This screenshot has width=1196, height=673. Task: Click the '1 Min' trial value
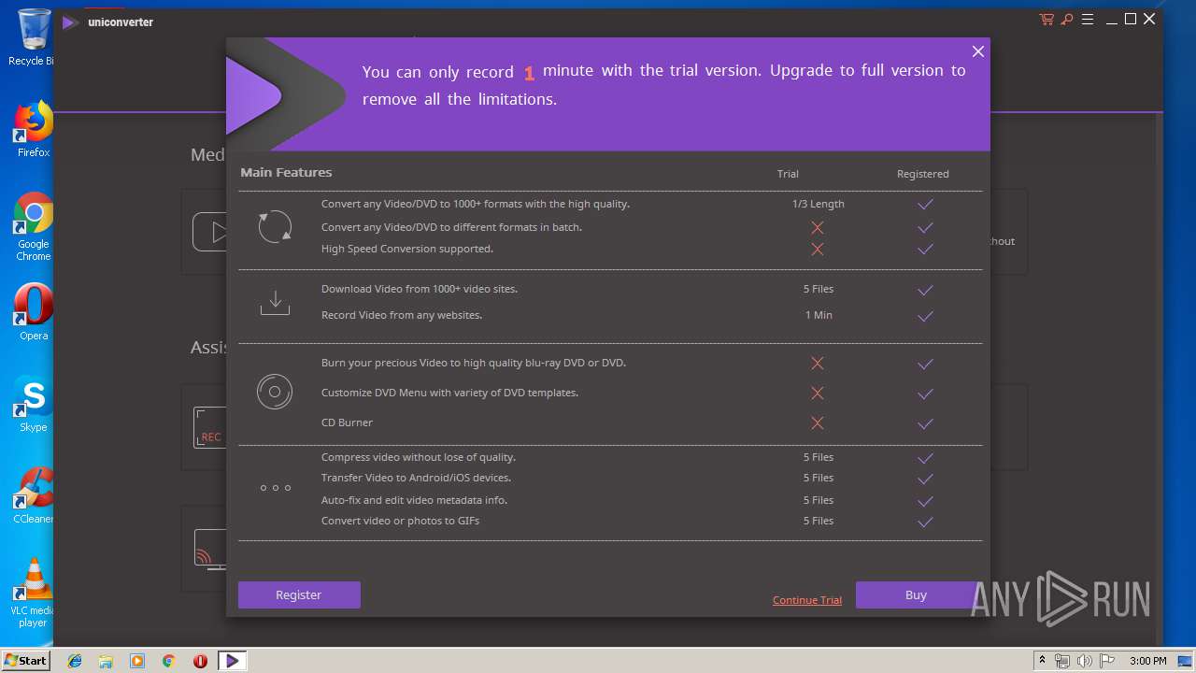click(x=819, y=315)
